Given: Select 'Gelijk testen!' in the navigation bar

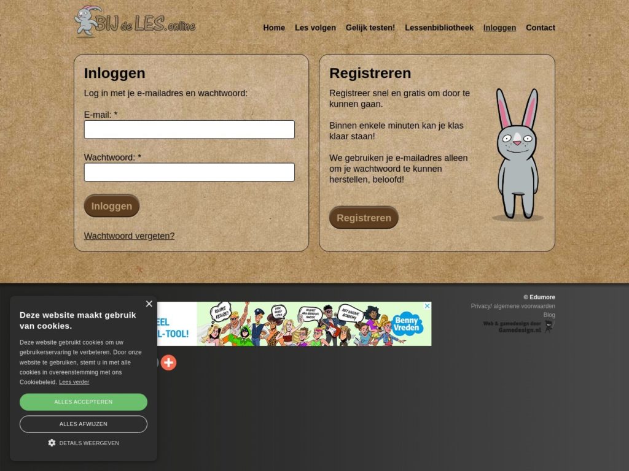Looking at the screenshot, I should tap(370, 28).
